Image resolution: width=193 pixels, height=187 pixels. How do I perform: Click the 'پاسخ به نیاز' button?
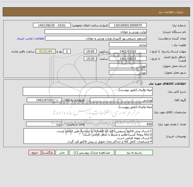[x=134, y=152]
